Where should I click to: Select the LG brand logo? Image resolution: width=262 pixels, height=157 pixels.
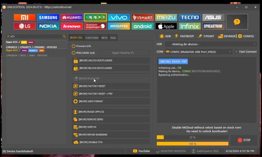(x=25, y=26)
